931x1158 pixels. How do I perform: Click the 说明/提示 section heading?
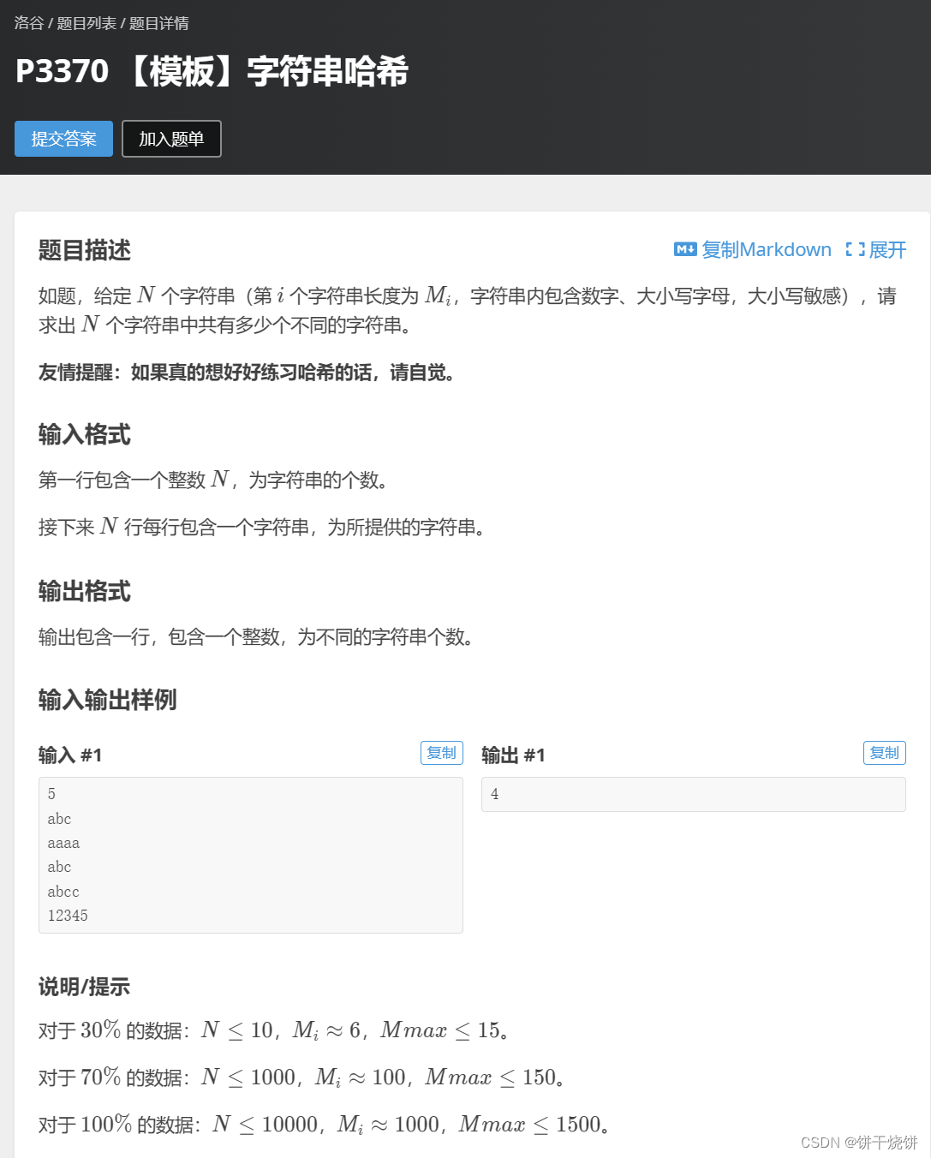click(x=83, y=987)
